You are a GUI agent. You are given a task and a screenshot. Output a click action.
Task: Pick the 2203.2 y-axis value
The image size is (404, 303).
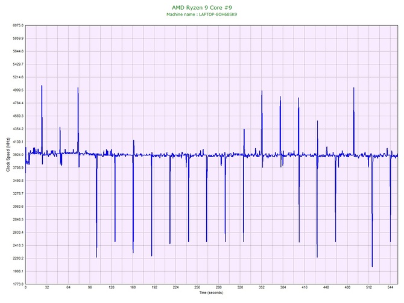pos(18,258)
